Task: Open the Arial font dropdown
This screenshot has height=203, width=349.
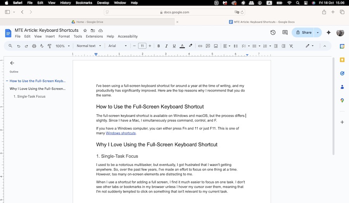Action: 117,46
